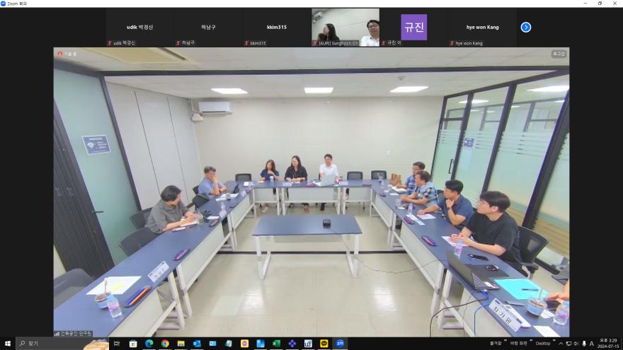Open Task View from taskbar
The height and width of the screenshot is (350, 623).
pos(117,343)
